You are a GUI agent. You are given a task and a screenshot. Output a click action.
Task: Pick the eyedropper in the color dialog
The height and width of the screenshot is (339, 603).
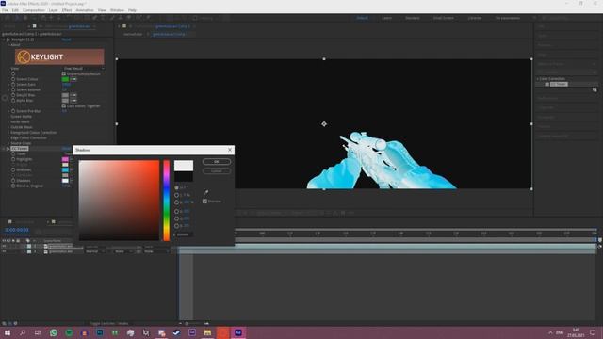pyautogui.click(x=205, y=192)
